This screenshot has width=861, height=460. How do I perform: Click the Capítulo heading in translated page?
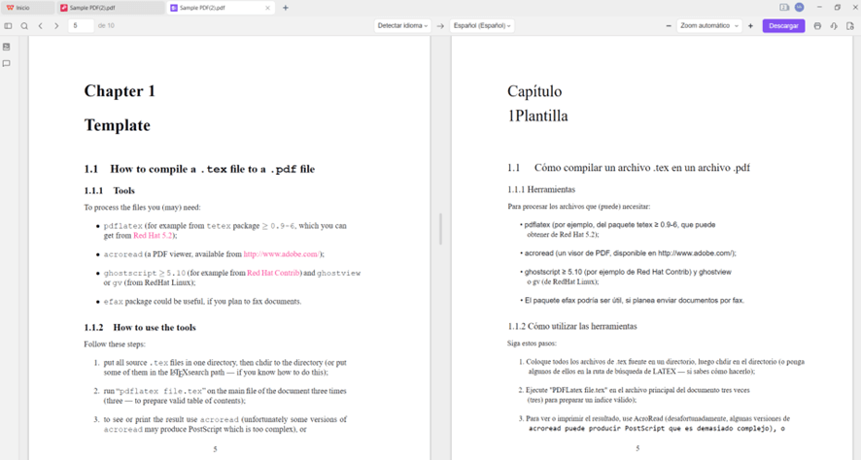coord(534,91)
